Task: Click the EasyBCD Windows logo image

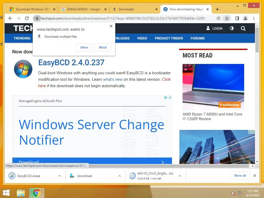Action: click(23, 69)
